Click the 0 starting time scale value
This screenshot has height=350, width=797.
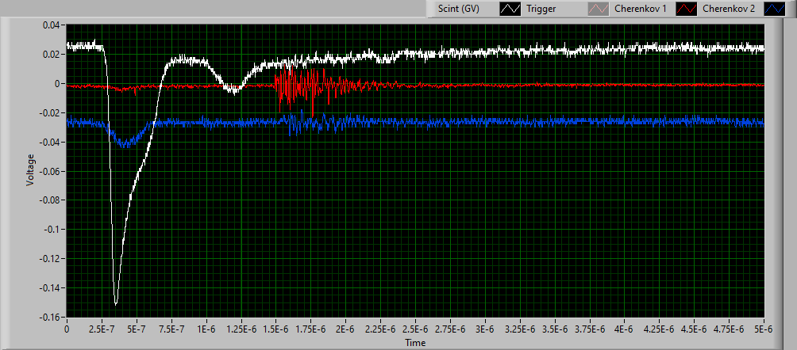[x=67, y=329]
